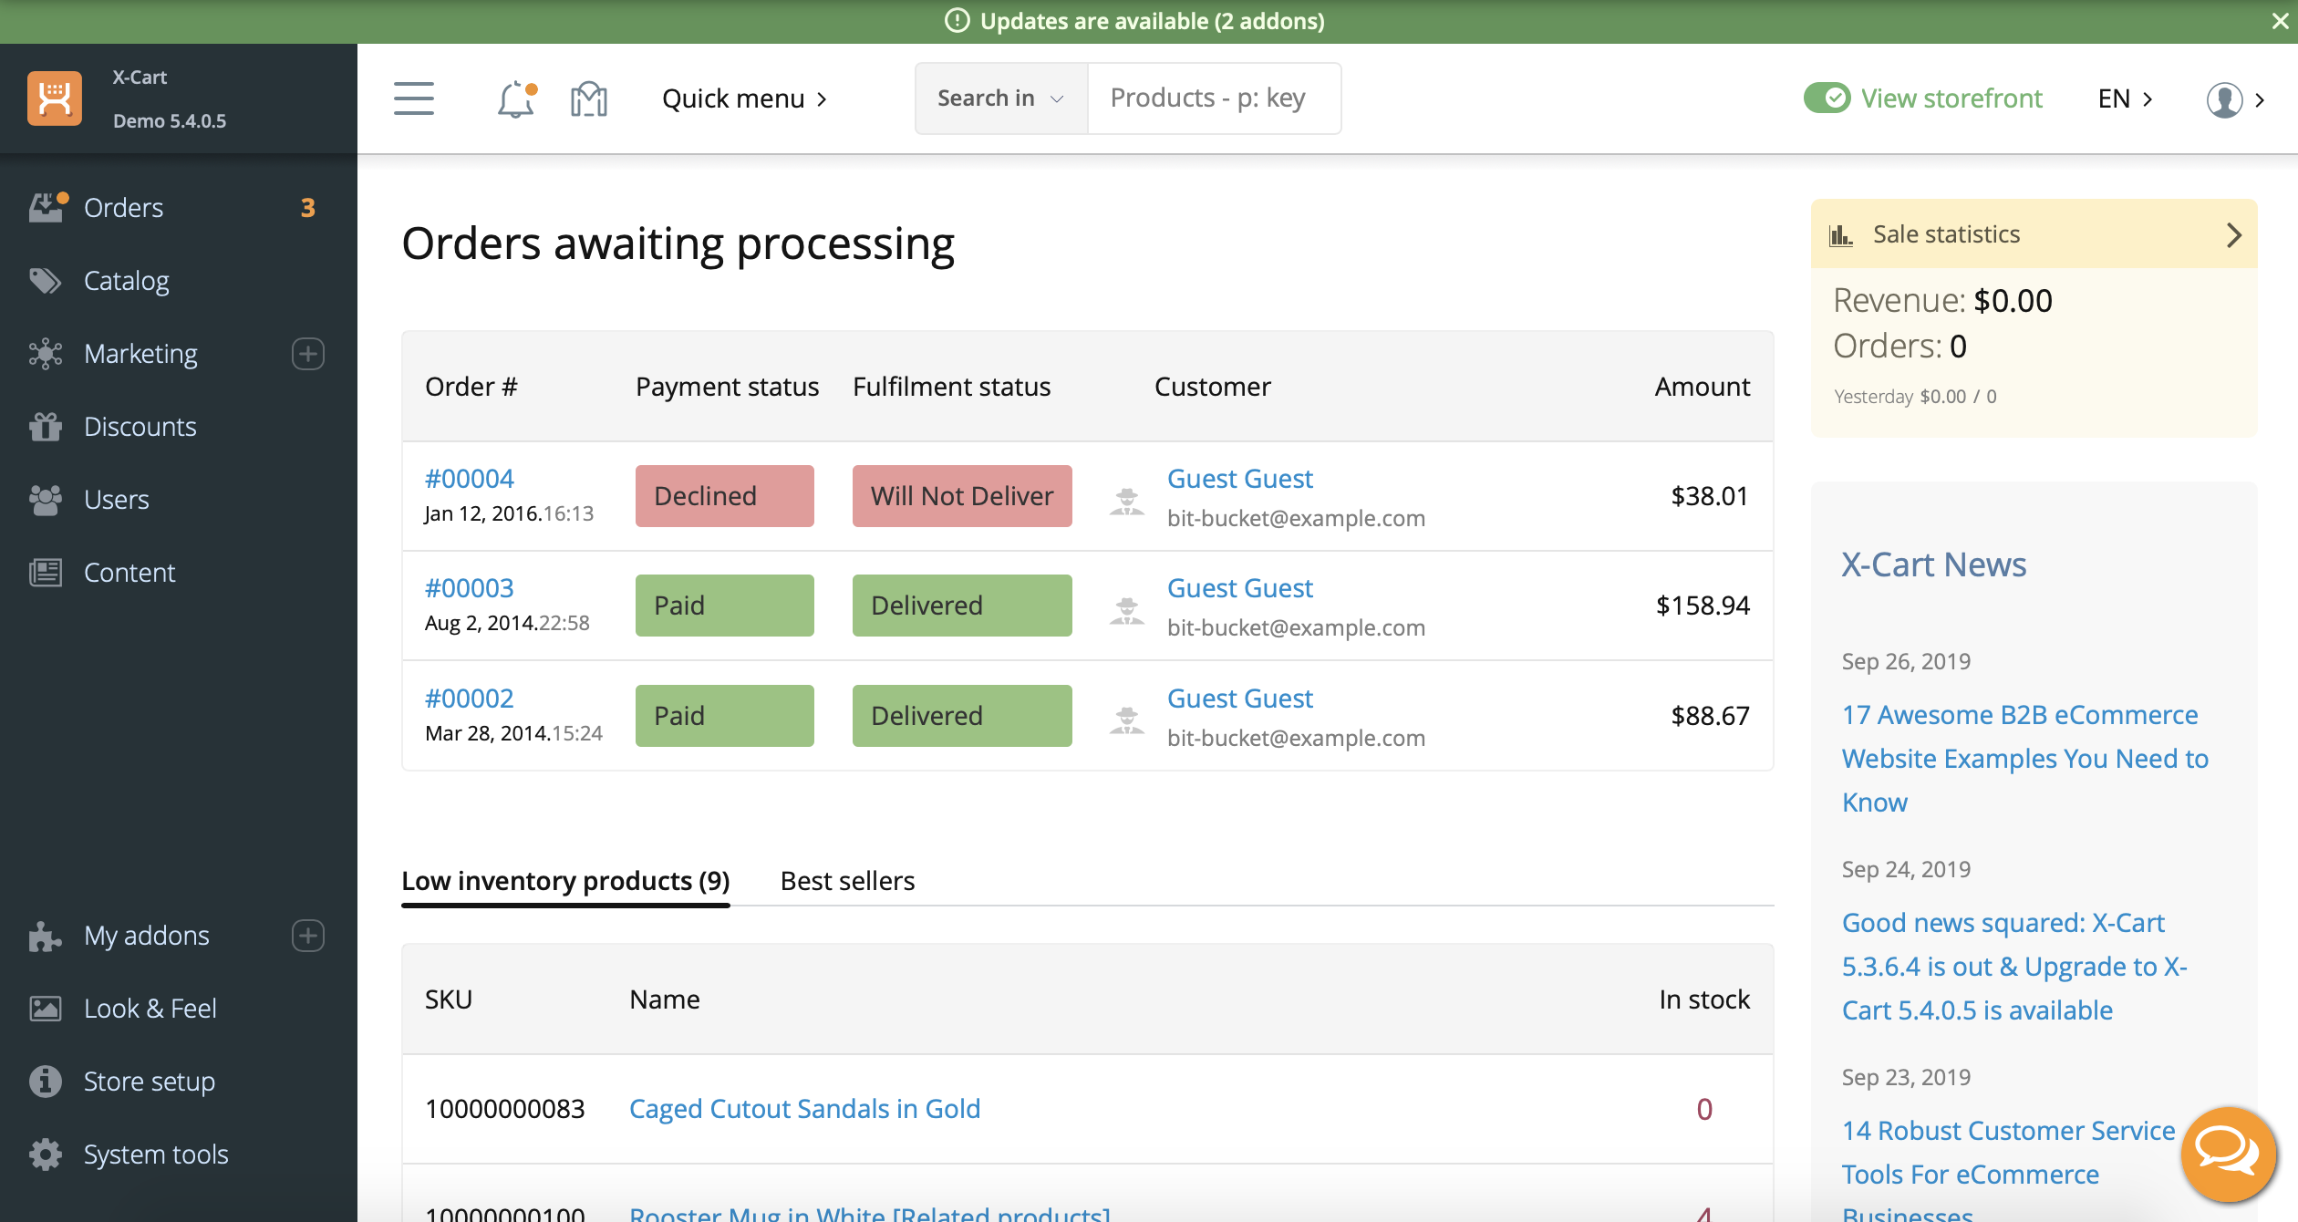Open the Search in dropdown
The height and width of the screenshot is (1222, 2298).
pyautogui.click(x=1000, y=98)
